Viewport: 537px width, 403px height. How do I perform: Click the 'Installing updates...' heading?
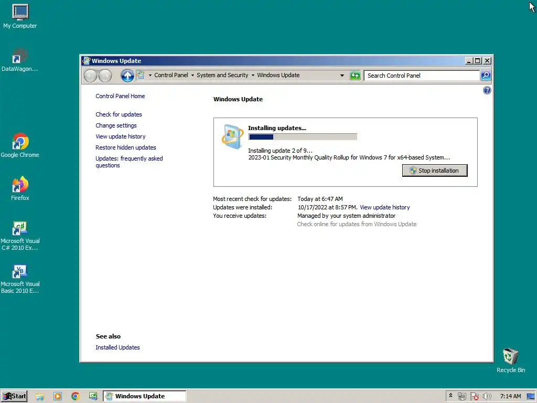[277, 128]
